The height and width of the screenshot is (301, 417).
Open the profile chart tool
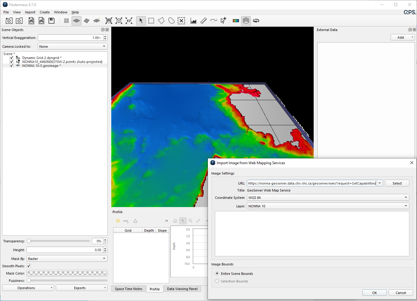pos(194,21)
